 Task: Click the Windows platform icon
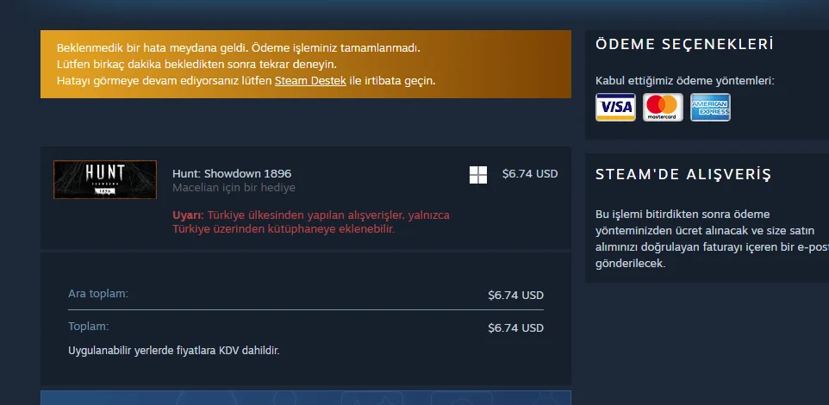[x=478, y=174]
